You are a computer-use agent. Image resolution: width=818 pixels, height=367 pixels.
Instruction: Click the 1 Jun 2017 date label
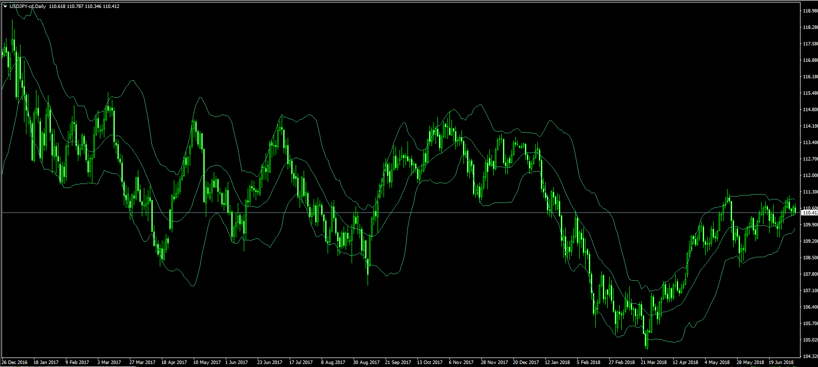click(x=237, y=363)
